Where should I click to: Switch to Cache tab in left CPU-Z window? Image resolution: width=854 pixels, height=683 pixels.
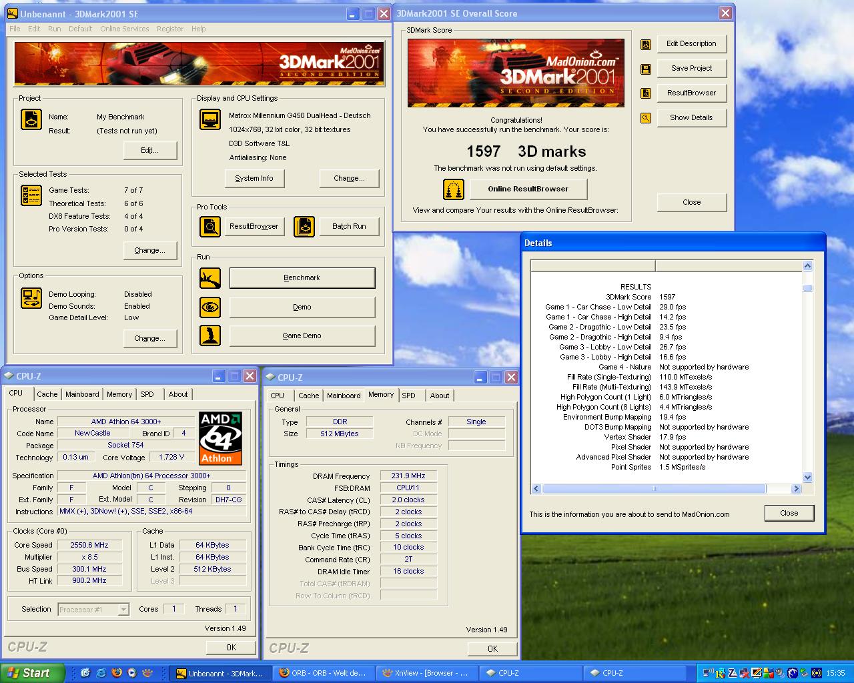(x=47, y=394)
